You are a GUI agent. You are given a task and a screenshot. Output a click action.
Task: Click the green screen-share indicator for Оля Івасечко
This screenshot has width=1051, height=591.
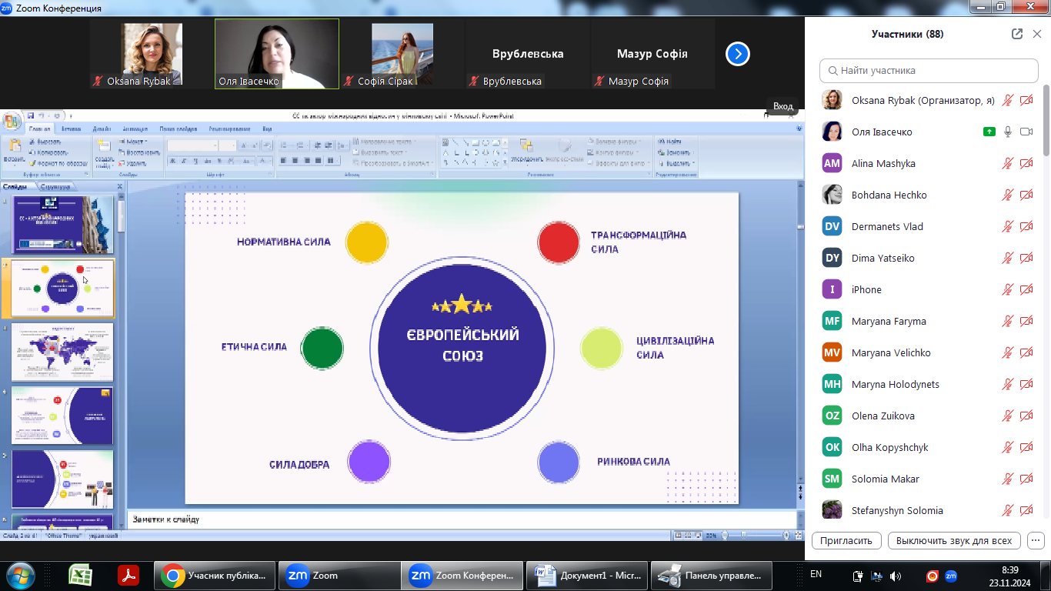tap(989, 132)
